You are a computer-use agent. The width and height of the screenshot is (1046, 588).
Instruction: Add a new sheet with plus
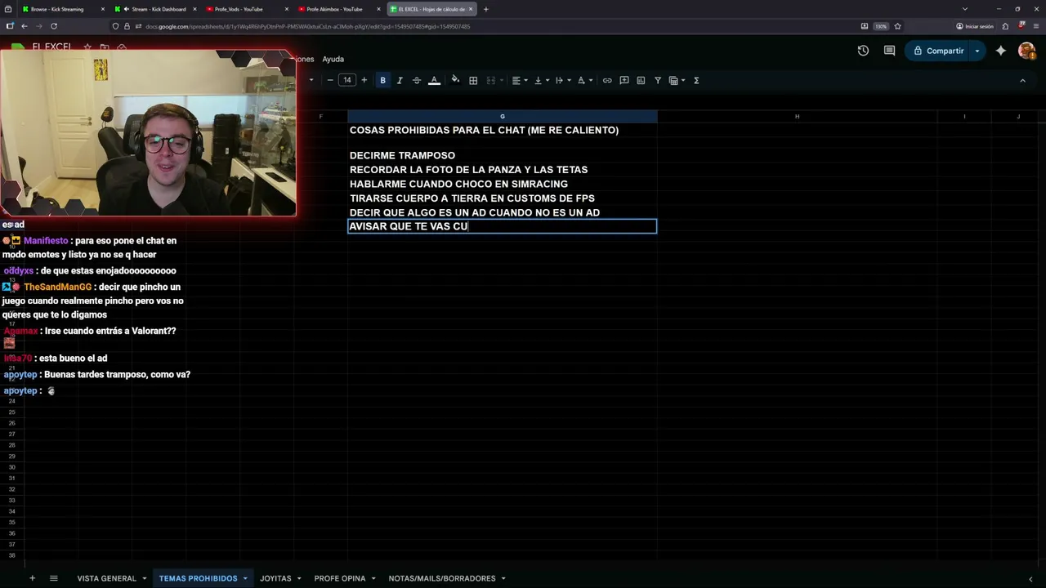pos(32,578)
